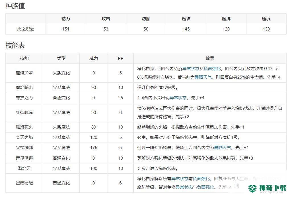Click the 威力 column header
The width and height of the screenshot is (292, 199).
coord(93,58)
